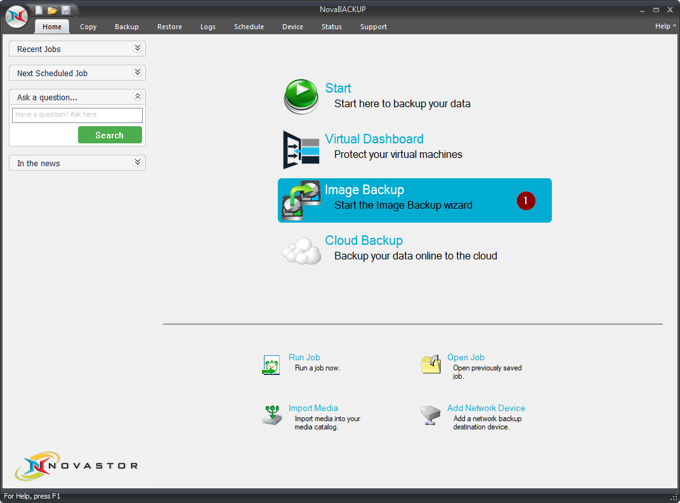Save job using the floppy disk icon
The image size is (680, 503).
click(66, 10)
